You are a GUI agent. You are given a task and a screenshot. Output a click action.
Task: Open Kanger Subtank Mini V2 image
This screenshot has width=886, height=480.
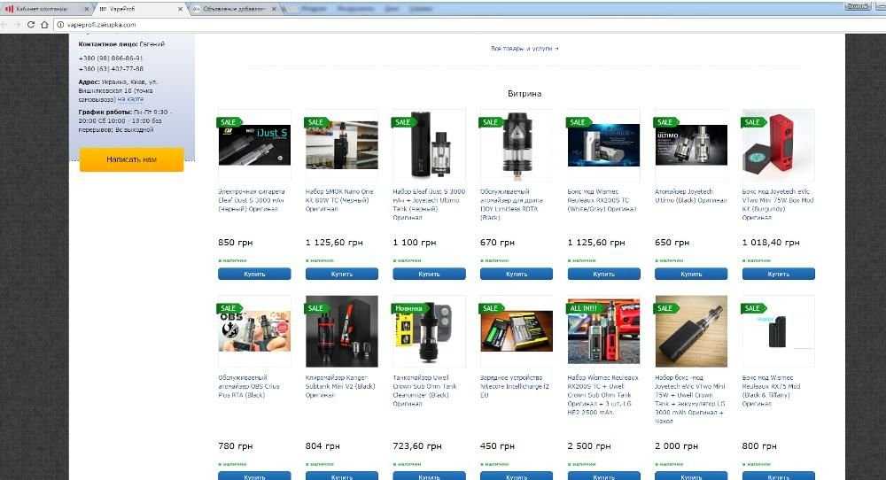pos(342,331)
